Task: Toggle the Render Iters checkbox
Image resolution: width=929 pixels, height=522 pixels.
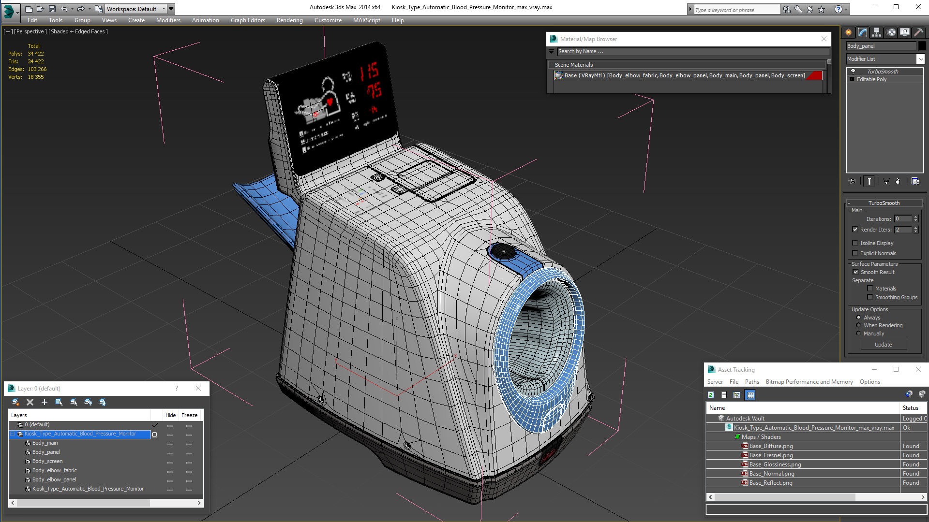Action: coord(855,230)
